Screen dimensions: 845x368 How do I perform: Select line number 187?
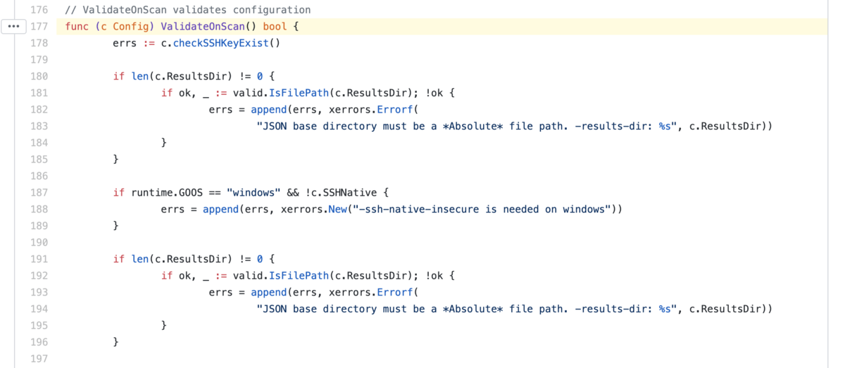[x=39, y=193]
